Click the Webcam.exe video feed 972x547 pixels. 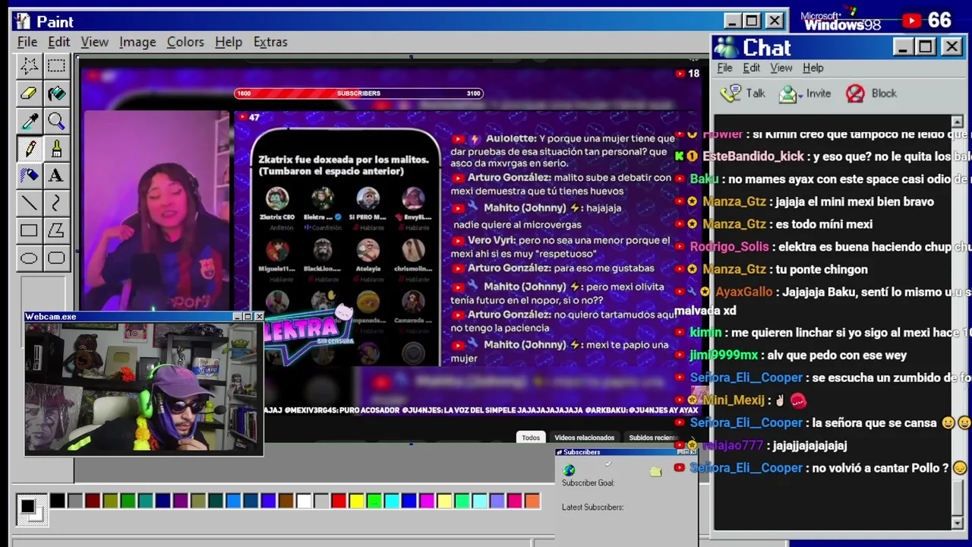coord(144,387)
